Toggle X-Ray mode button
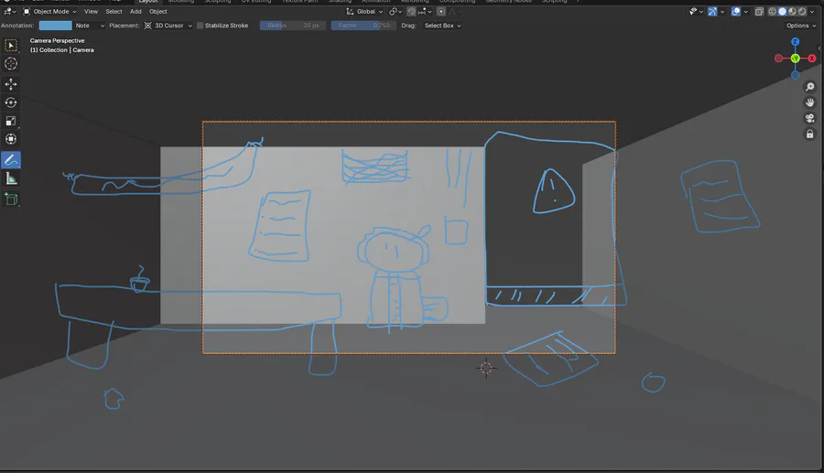 tap(759, 12)
